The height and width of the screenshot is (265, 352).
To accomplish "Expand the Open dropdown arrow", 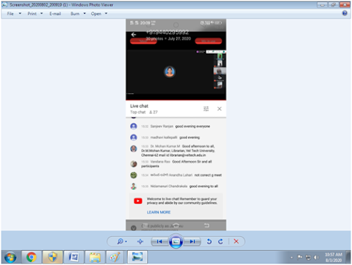I will [106, 14].
